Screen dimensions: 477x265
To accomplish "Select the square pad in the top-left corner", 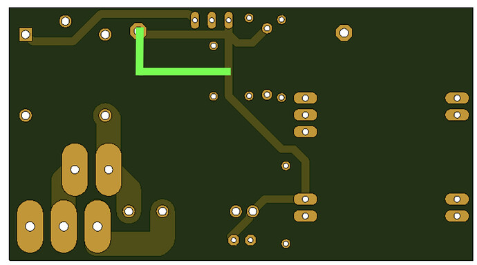I will 26,35.
